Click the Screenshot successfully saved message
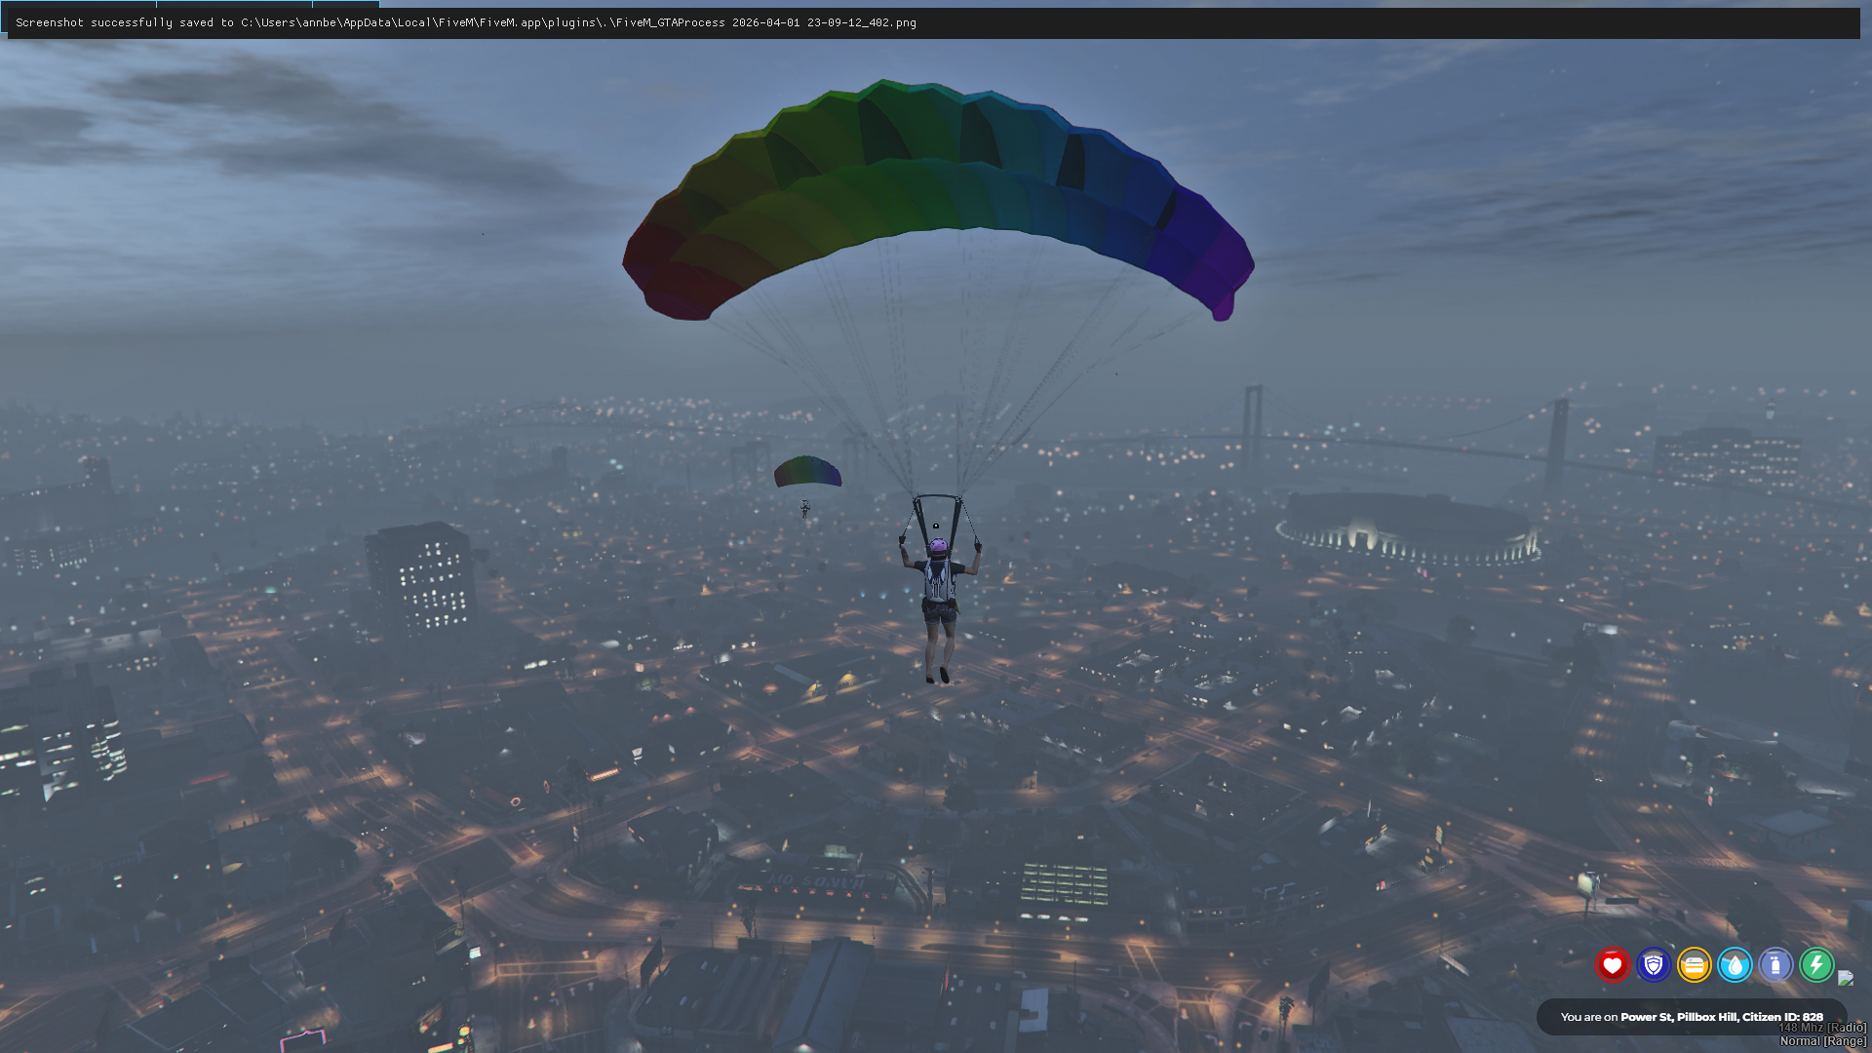The width and height of the screenshot is (1872, 1053). pos(466,22)
